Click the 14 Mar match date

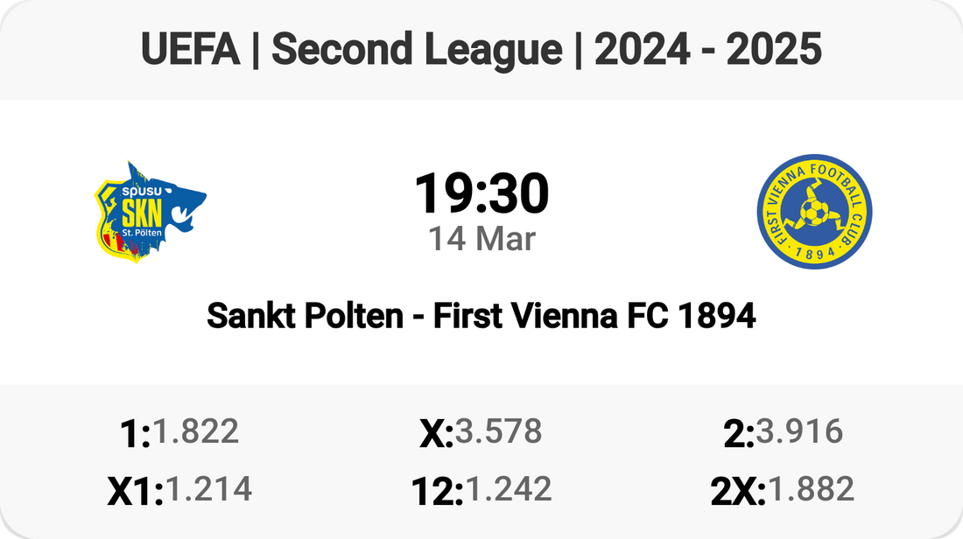(x=481, y=238)
